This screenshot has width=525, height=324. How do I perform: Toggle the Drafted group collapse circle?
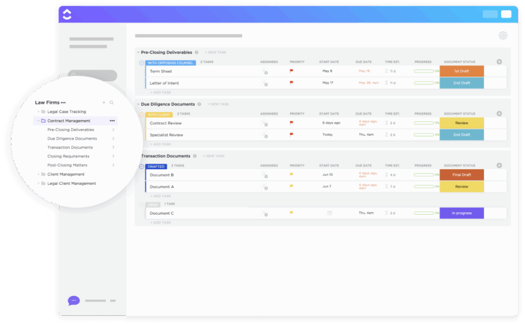coord(142,166)
